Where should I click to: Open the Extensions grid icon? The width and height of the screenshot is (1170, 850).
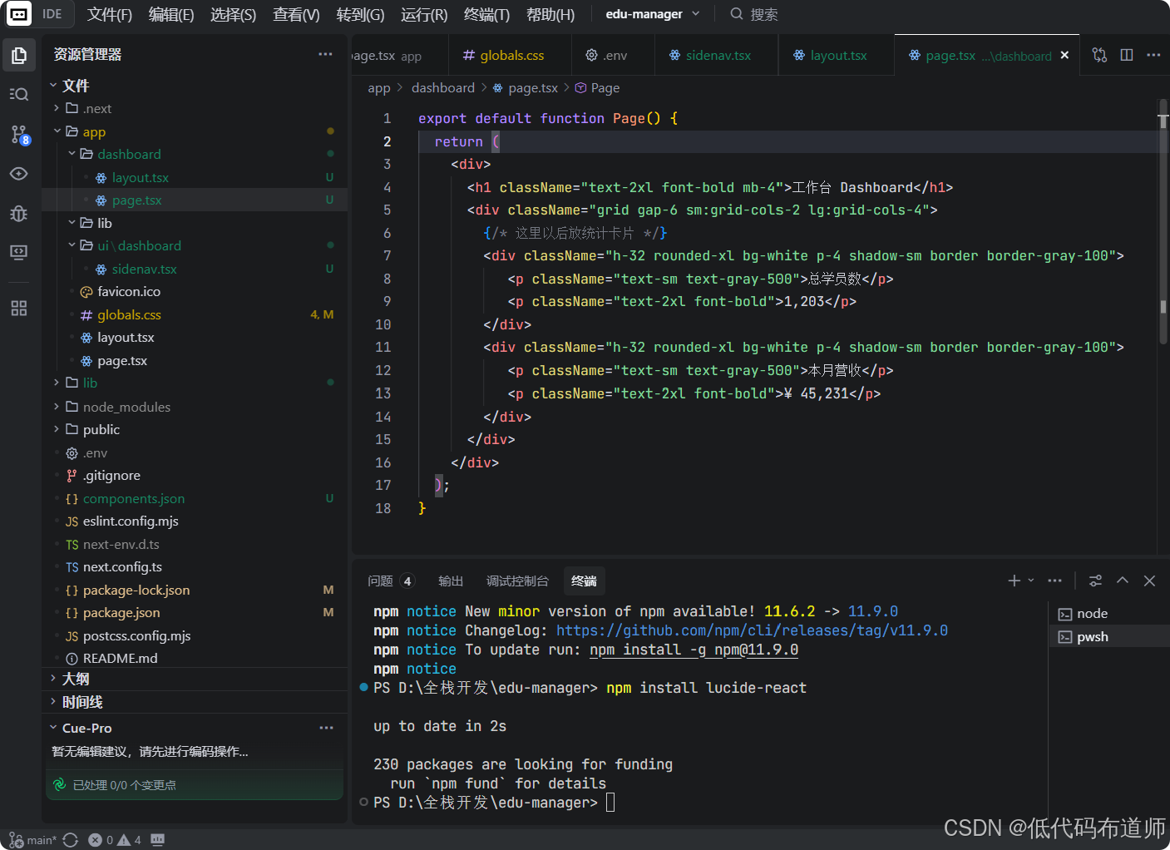(19, 309)
